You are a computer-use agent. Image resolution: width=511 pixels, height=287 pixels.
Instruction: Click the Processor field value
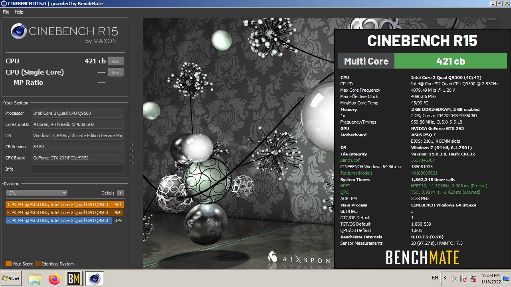tap(77, 113)
